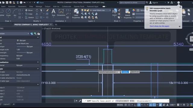Image resolution: width=193 pixels, height=108 pixels.
Task: Open the Parametric ribbon tab
Action: (x=22, y=6)
